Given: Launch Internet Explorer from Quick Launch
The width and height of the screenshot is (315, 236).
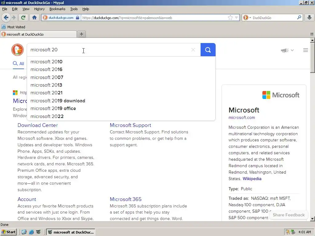Looking at the screenshot, I should coord(31,232).
